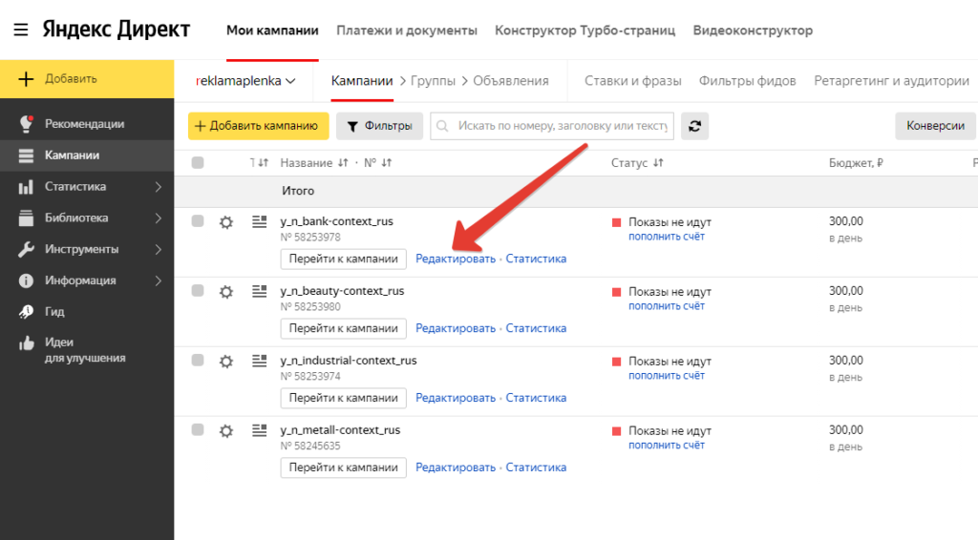Viewport: 978px width, 540px height.
Task: Open Ретаргетинг и аудитории tab
Action: pyautogui.click(x=892, y=81)
